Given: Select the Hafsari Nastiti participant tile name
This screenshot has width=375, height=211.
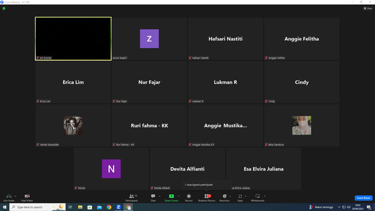Looking at the screenshot, I should point(225,39).
